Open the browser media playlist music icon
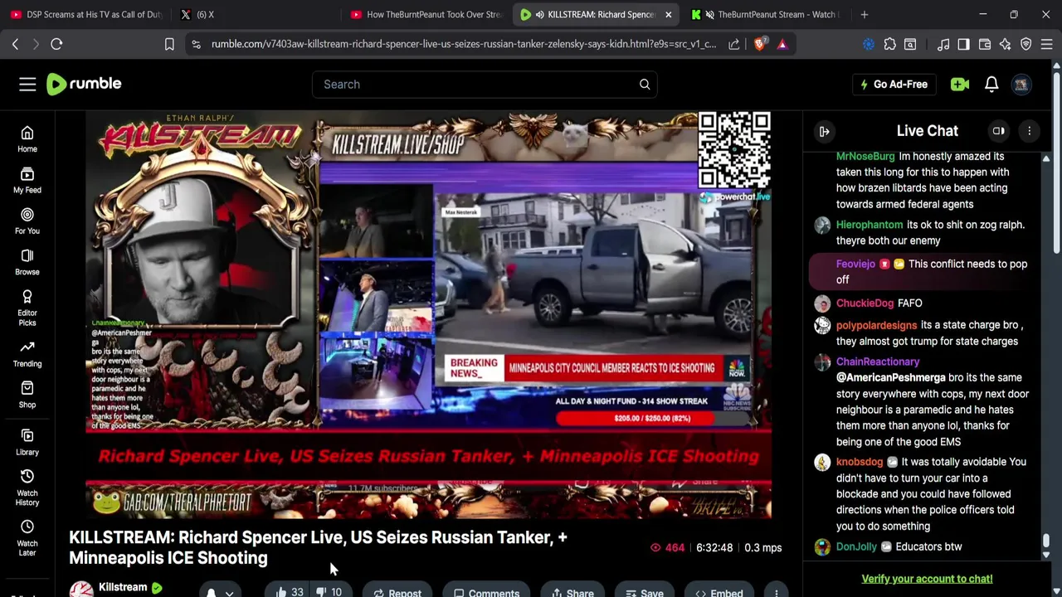Screen dimensions: 1062x597 [x=943, y=44]
